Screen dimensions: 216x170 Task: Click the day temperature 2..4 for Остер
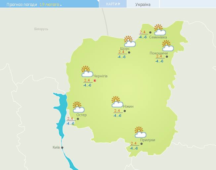(x=70, y=119)
